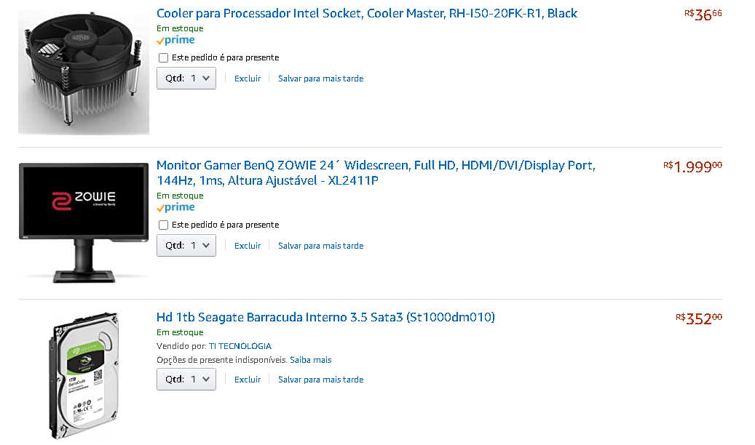The height and width of the screenshot is (445, 755).
Task: Mark the Cooler order as a gift
Action: coord(163,57)
